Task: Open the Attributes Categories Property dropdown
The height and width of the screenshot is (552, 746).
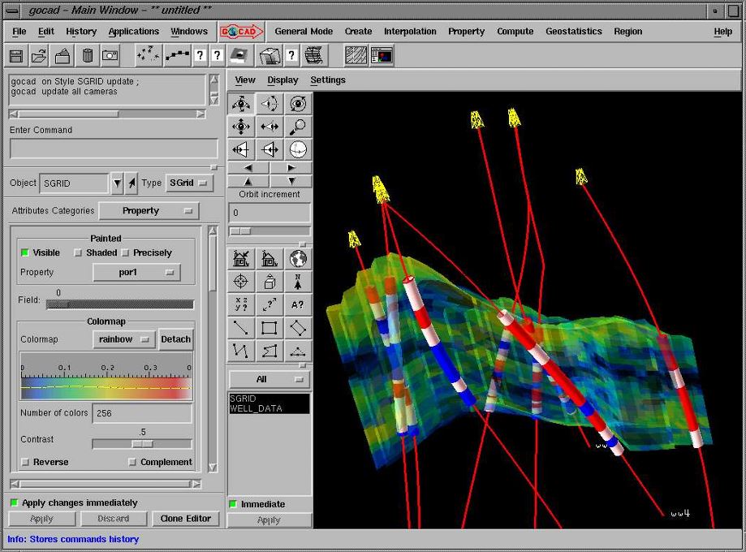Action: (149, 211)
